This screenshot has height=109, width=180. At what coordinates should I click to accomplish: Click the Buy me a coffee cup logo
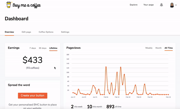point(9,5)
